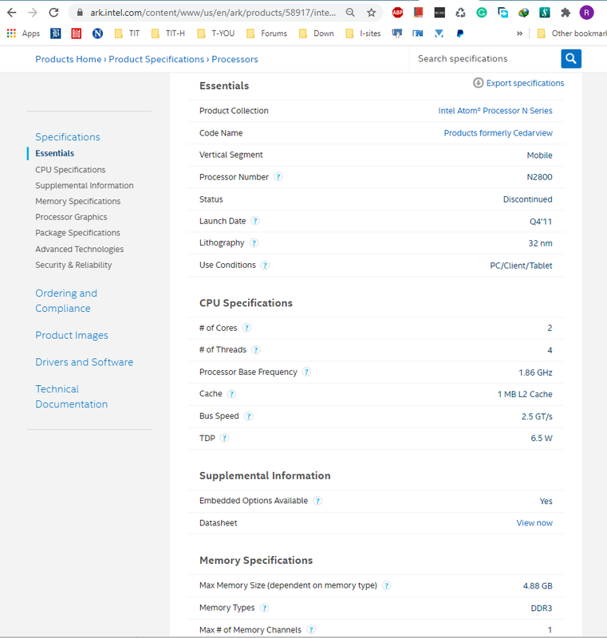Show help for Bus Speed
This screenshot has height=638, width=607.
click(249, 416)
